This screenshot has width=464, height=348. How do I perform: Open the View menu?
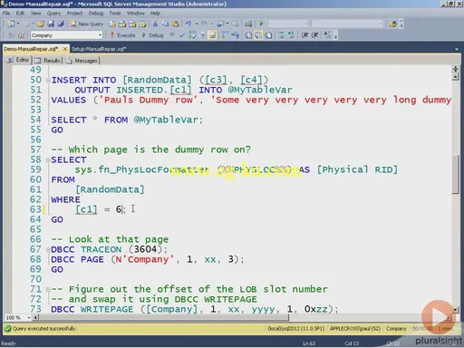35,14
